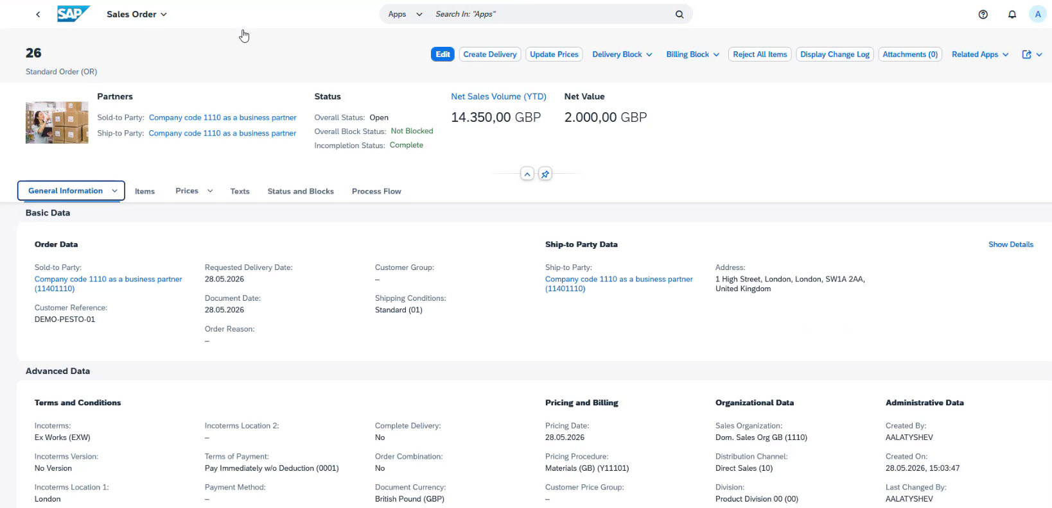Select the General Information tab
This screenshot has width=1052, height=508.
66,190
